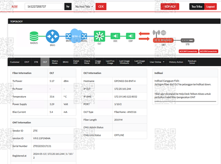Viewport: 221px width, 164px height.
Task: Open the Last Usage Minitools tab
Action: (124, 62)
